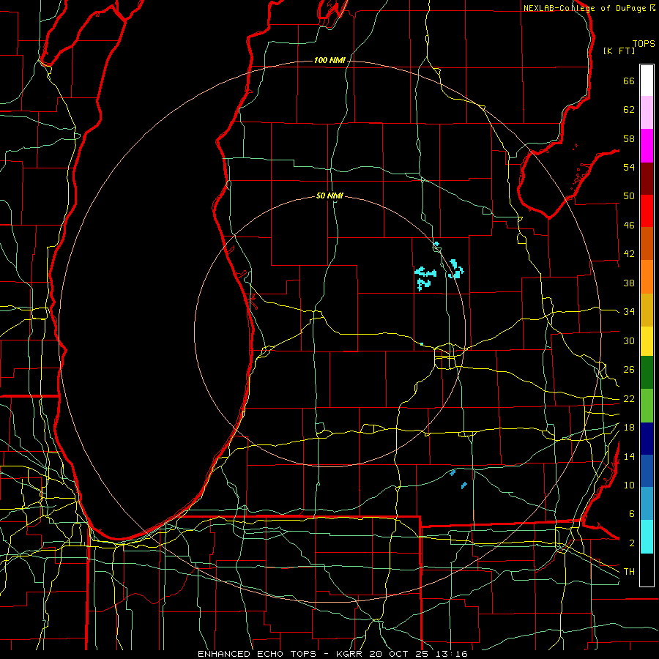
Task: Click the dark green 26 kft swatch
Action: tap(647, 373)
